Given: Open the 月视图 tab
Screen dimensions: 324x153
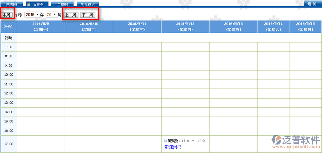Looking at the screenshot, I should (62, 4).
